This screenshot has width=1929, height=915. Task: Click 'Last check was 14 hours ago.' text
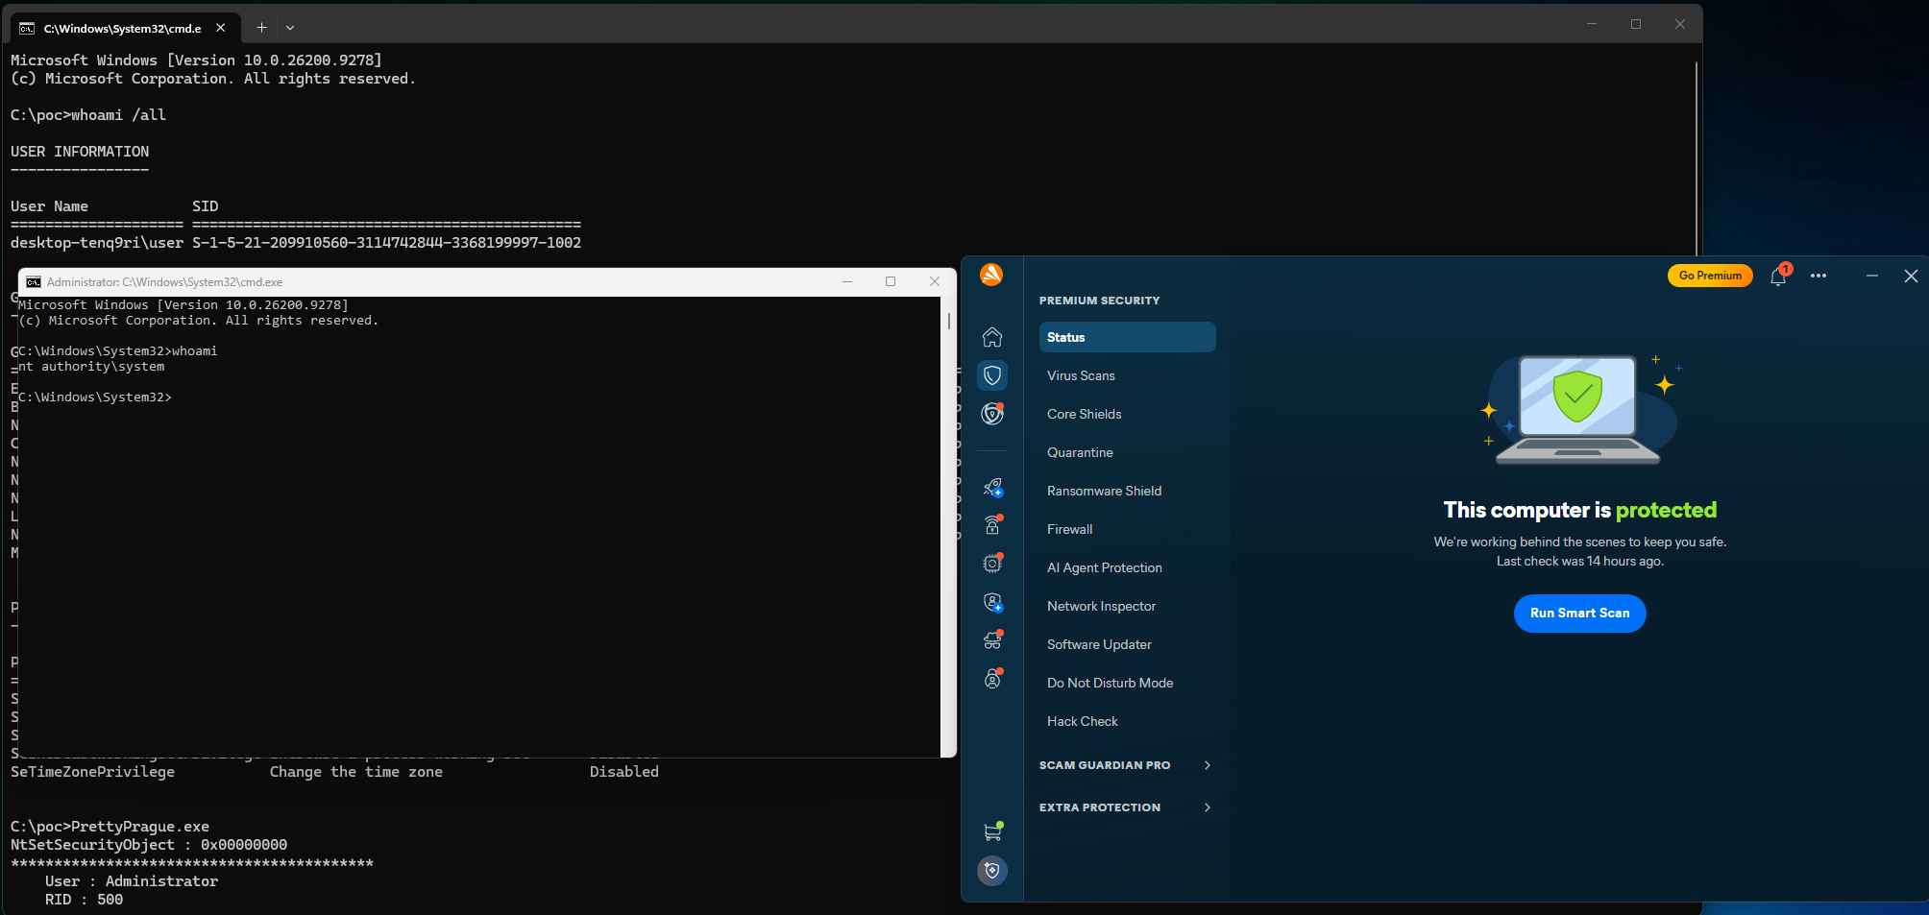point(1580,562)
